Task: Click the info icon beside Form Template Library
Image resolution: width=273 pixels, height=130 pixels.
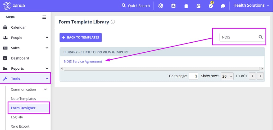Action: [113, 22]
